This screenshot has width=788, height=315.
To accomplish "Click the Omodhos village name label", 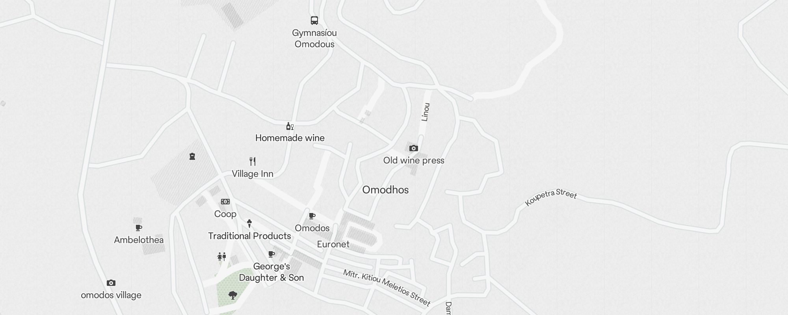I will (x=385, y=190).
